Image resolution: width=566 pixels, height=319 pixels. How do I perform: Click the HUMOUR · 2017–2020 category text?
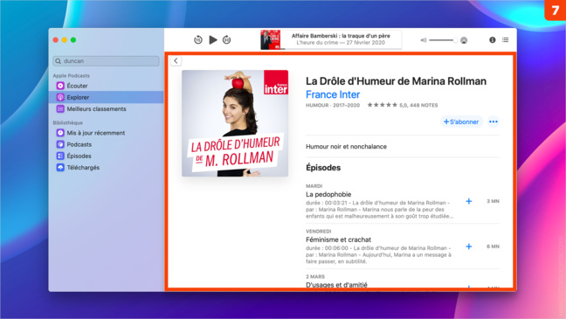click(x=333, y=105)
